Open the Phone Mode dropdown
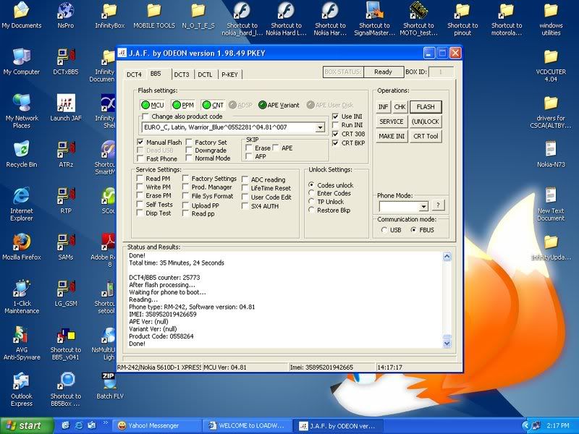Viewport: 579px width, 434px height. pyautogui.click(x=424, y=206)
